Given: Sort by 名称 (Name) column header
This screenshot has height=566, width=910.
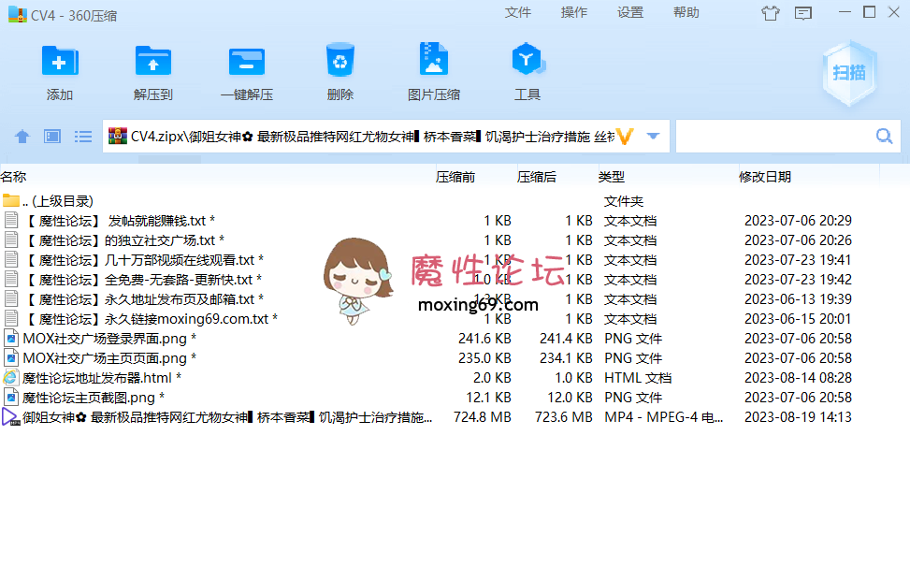Looking at the screenshot, I should [13, 177].
